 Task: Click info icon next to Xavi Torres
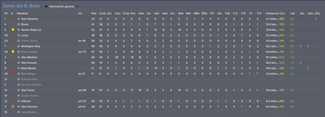(x=18, y=90)
